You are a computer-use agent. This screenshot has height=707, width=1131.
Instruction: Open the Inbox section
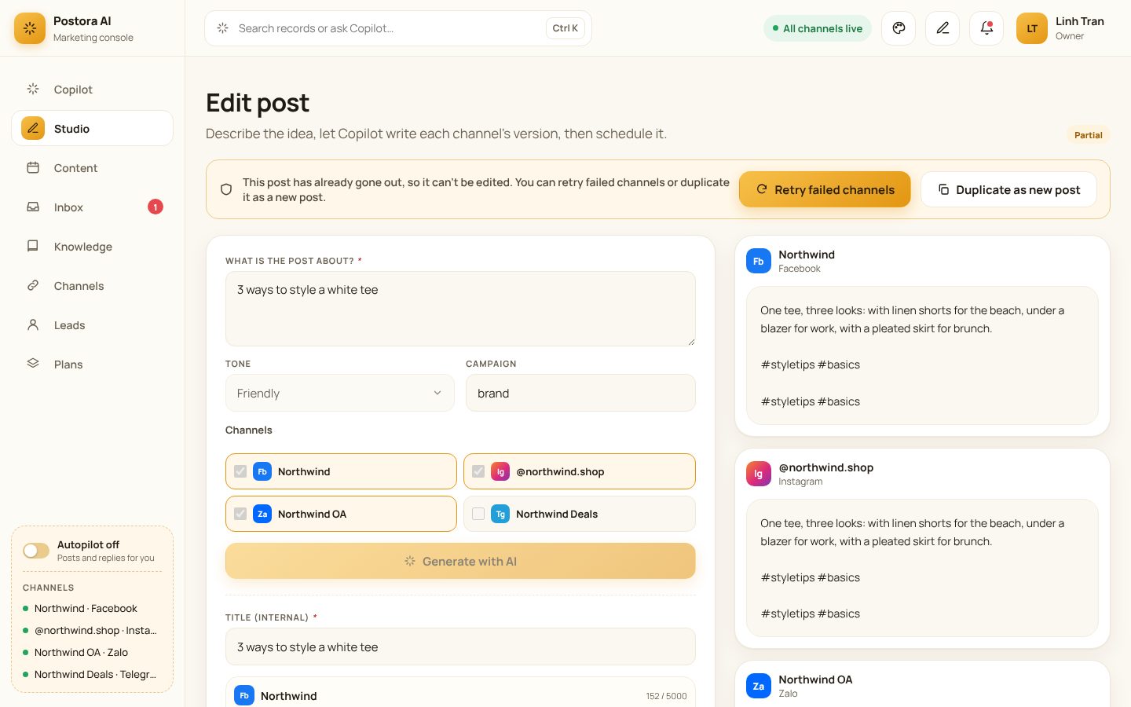(x=92, y=207)
